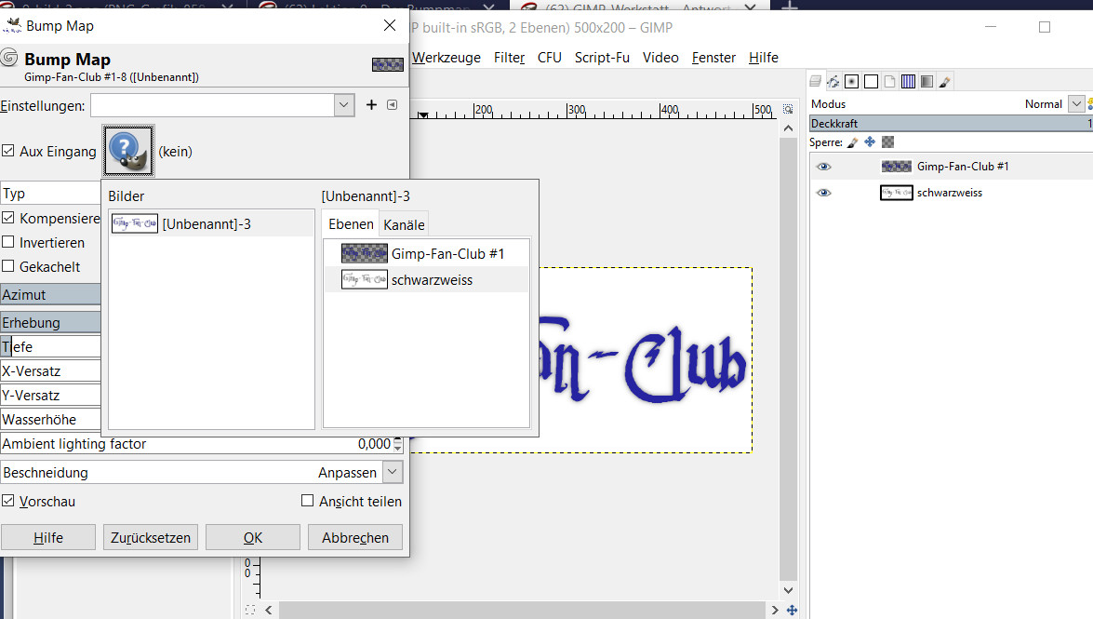Open the Werkzeuge menu
This screenshot has height=619, width=1093.
447,57
